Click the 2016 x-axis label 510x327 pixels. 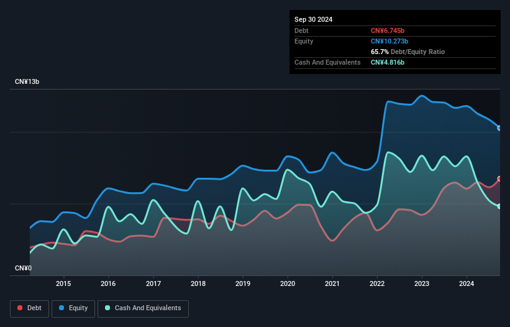pyautogui.click(x=108, y=283)
